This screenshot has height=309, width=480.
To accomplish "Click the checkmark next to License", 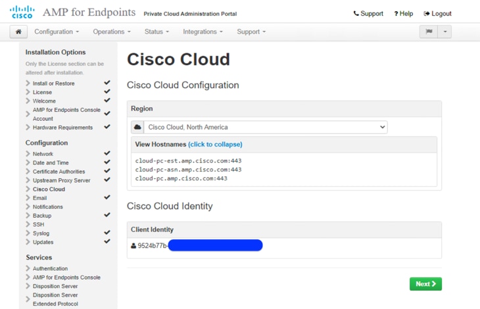I will (x=107, y=91).
